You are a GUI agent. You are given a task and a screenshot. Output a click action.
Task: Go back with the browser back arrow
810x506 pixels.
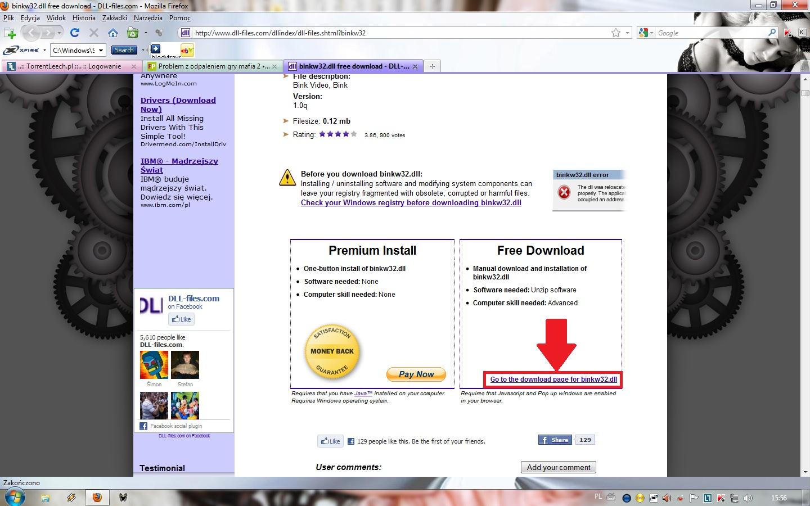[31, 33]
